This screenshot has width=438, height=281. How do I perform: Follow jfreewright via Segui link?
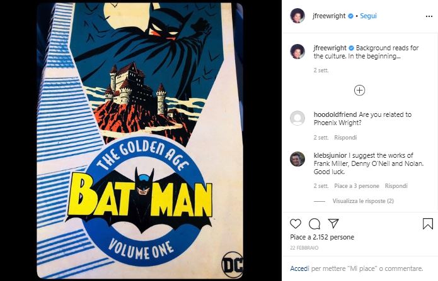pos(368,16)
